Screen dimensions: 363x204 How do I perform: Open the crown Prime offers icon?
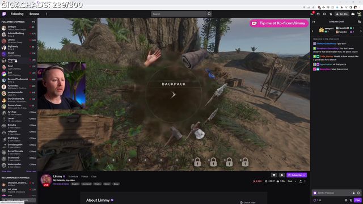click(353, 14)
